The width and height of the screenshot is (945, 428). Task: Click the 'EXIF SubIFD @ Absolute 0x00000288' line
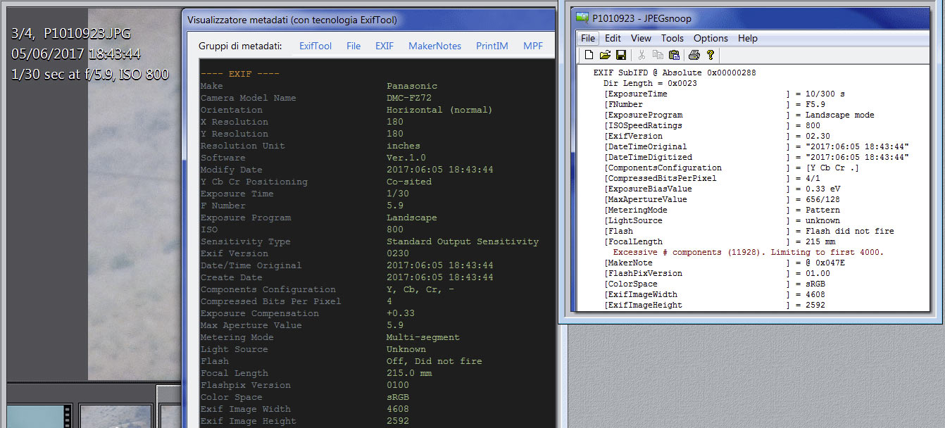pyautogui.click(x=675, y=73)
